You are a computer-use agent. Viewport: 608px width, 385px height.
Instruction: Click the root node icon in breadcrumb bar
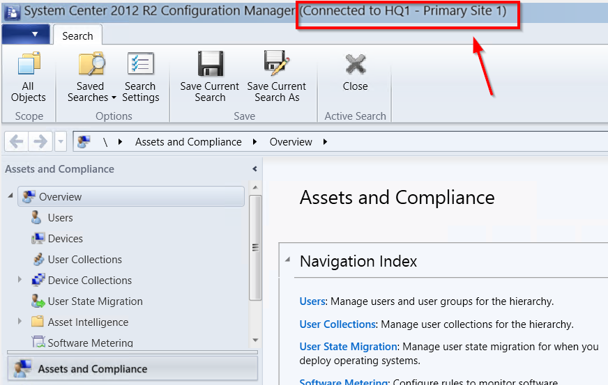(84, 142)
